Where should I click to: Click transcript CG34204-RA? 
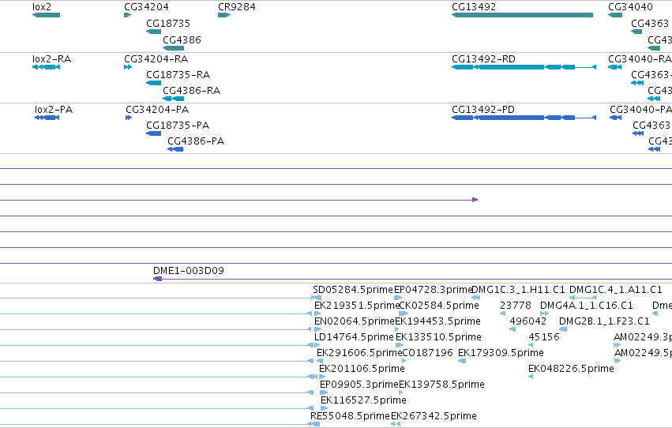click(x=128, y=67)
